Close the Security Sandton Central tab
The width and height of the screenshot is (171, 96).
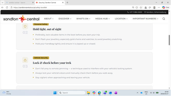coord(63,3)
